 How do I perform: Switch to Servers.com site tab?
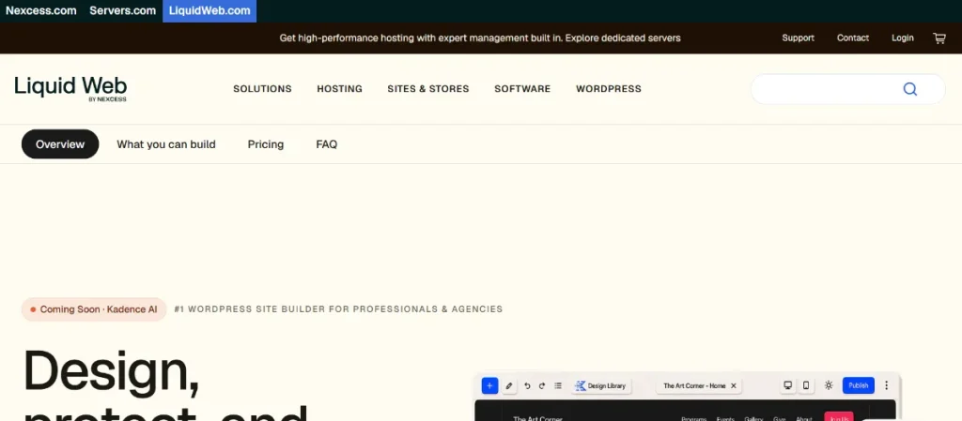[123, 11]
